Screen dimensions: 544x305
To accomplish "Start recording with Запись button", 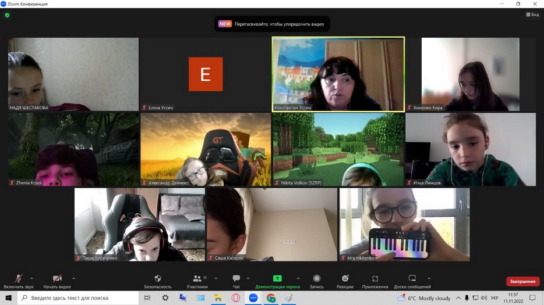I will pos(316,281).
